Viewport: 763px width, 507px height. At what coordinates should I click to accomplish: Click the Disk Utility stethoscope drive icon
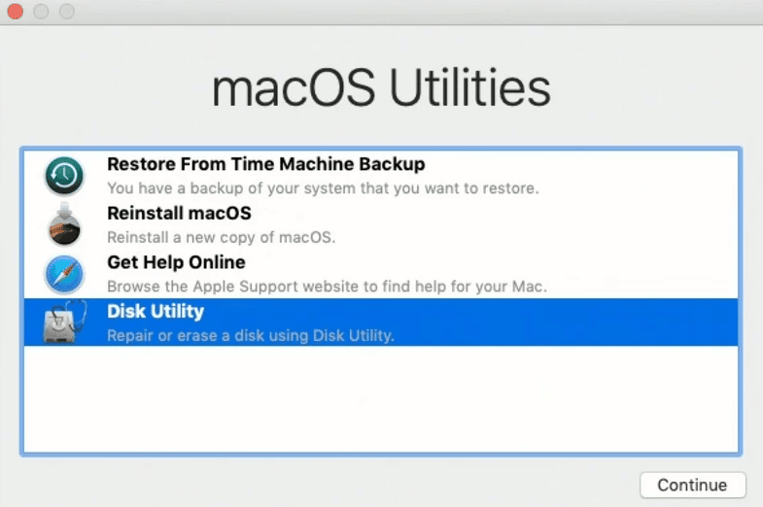(65, 321)
